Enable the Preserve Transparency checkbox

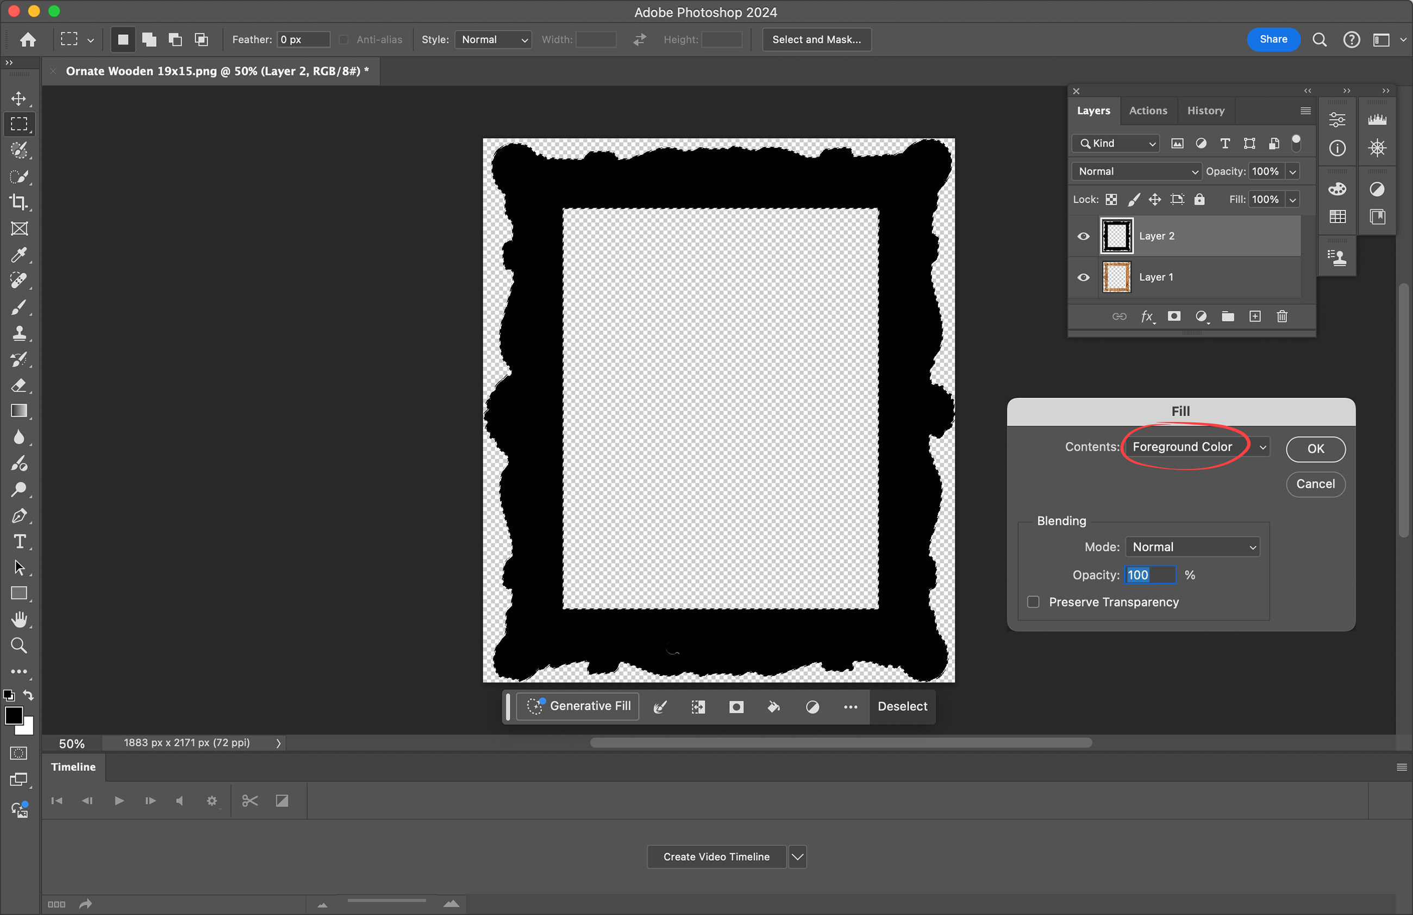(x=1033, y=602)
